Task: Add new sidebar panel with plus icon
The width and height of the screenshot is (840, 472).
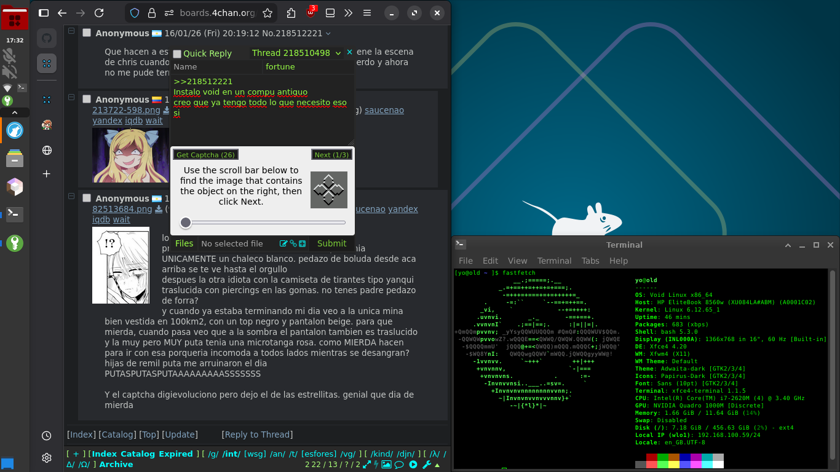Action: [x=47, y=174]
